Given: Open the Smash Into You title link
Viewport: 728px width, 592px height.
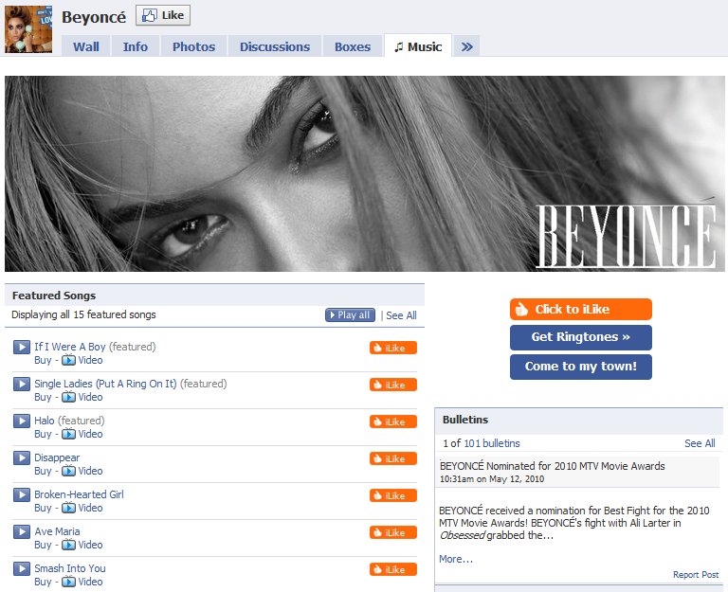Looking at the screenshot, I should 69,568.
